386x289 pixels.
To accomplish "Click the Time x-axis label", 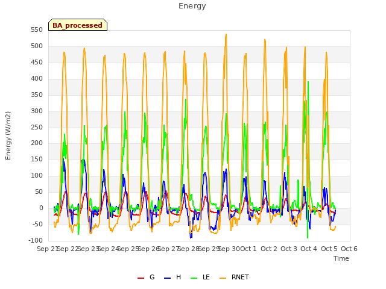I will (x=341, y=258).
